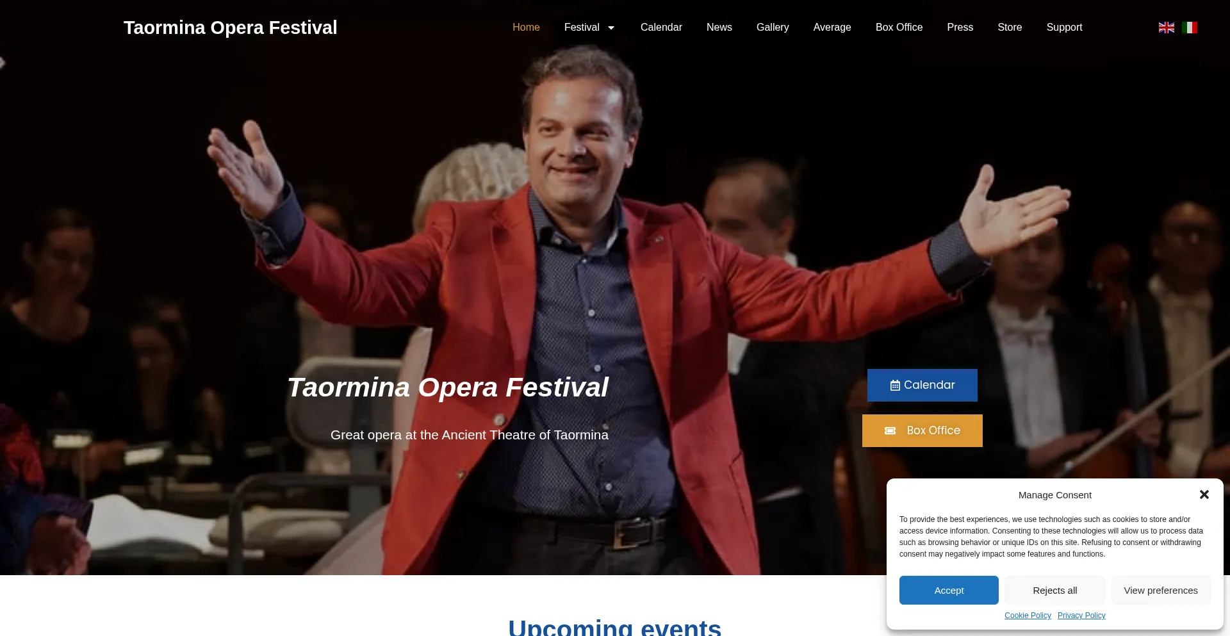Go to the News page
Image resolution: width=1230 pixels, height=636 pixels.
(x=719, y=28)
